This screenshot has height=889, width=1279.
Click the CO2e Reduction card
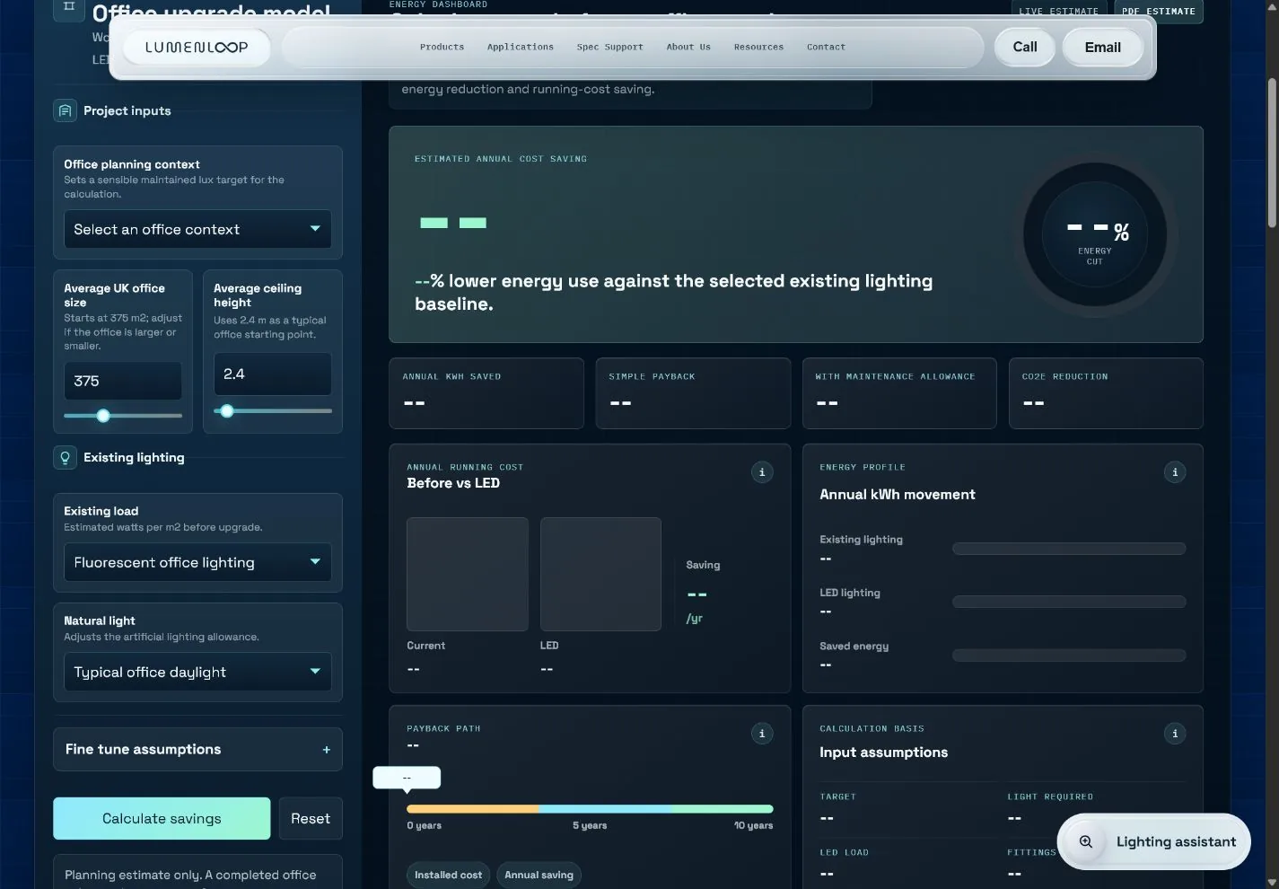pos(1106,393)
